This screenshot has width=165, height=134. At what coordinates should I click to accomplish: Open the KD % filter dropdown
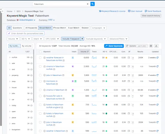(26, 39)
